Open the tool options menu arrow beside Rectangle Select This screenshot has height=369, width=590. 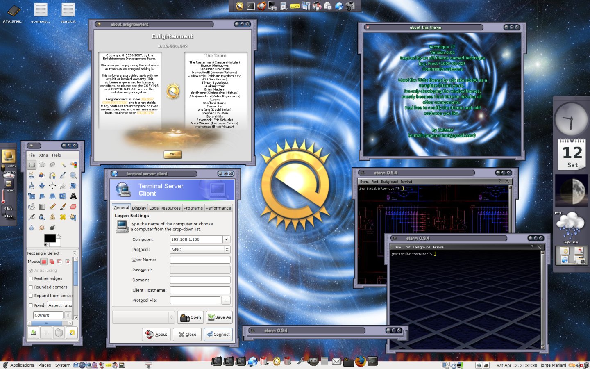[75, 253]
